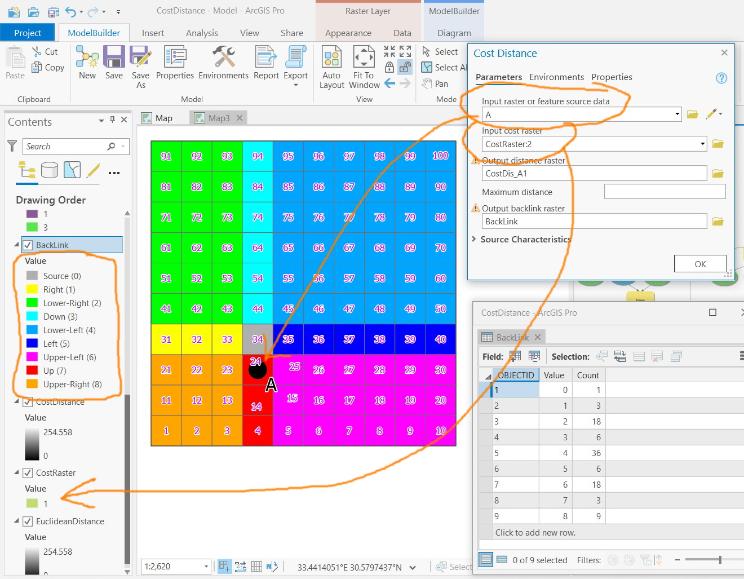Image resolution: width=744 pixels, height=579 pixels.
Task: Open the Project tab
Action: 28,33
